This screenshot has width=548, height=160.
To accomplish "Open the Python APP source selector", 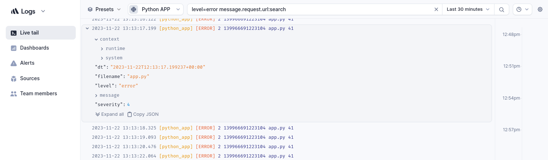I will tap(155, 9).
